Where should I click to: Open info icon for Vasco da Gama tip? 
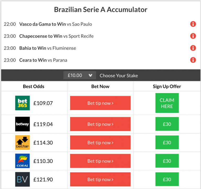pos(193,24)
